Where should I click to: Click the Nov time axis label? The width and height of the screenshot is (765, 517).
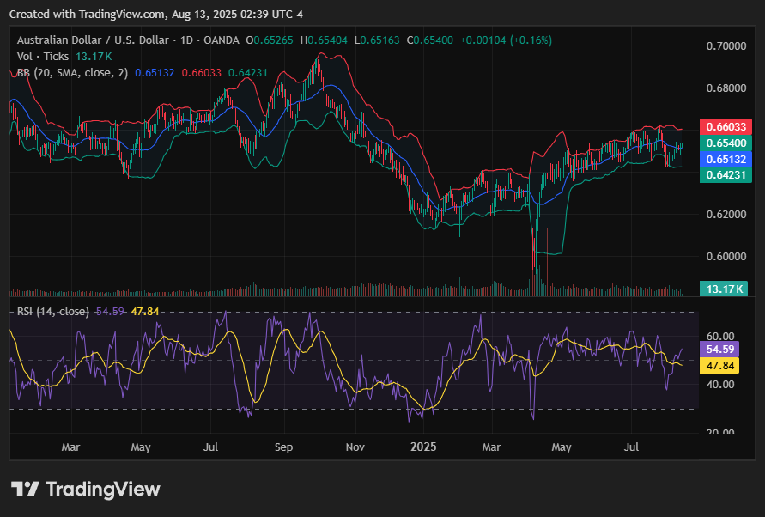click(x=355, y=447)
